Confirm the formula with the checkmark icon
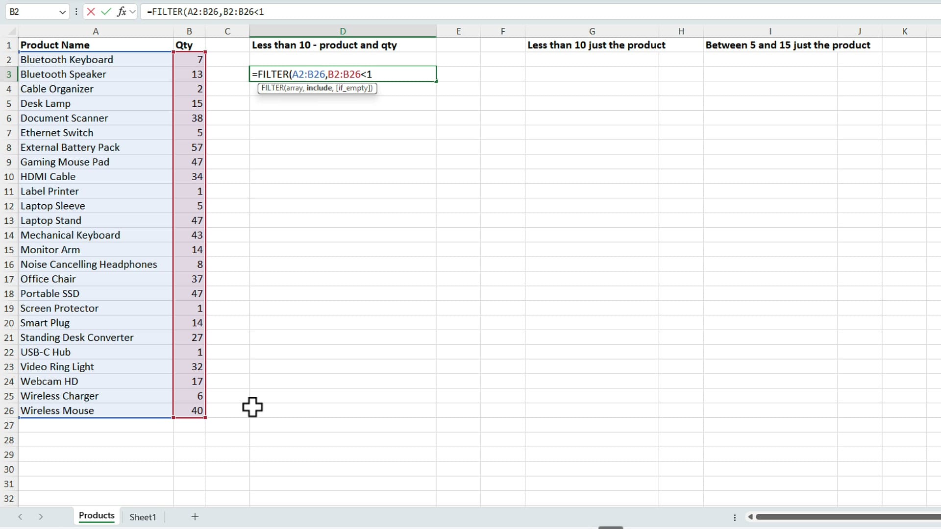 [106, 11]
